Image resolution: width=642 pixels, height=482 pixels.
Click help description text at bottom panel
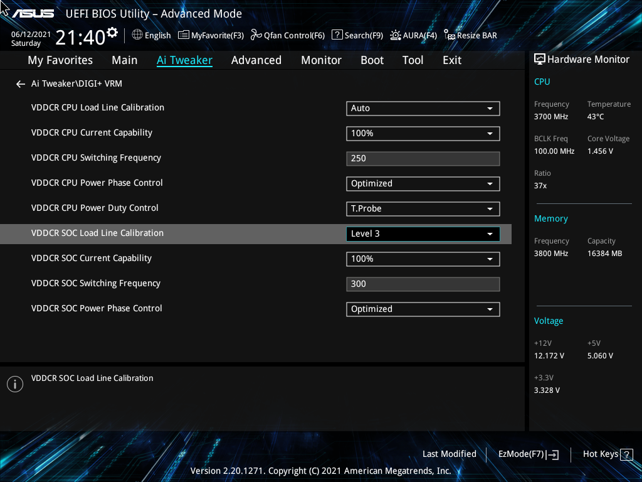92,378
